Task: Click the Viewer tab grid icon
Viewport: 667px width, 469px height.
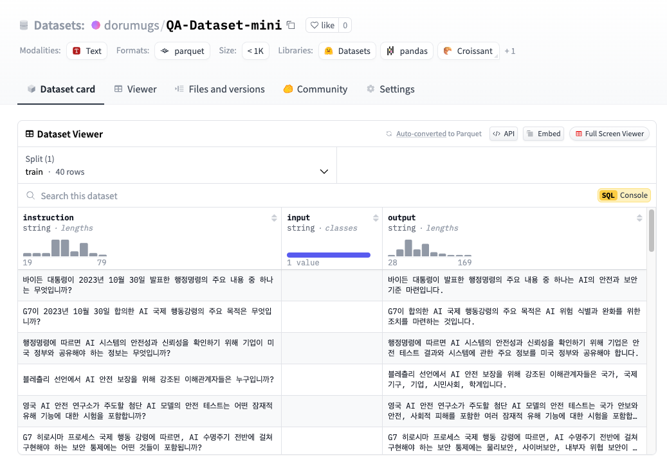Action: (x=118, y=89)
